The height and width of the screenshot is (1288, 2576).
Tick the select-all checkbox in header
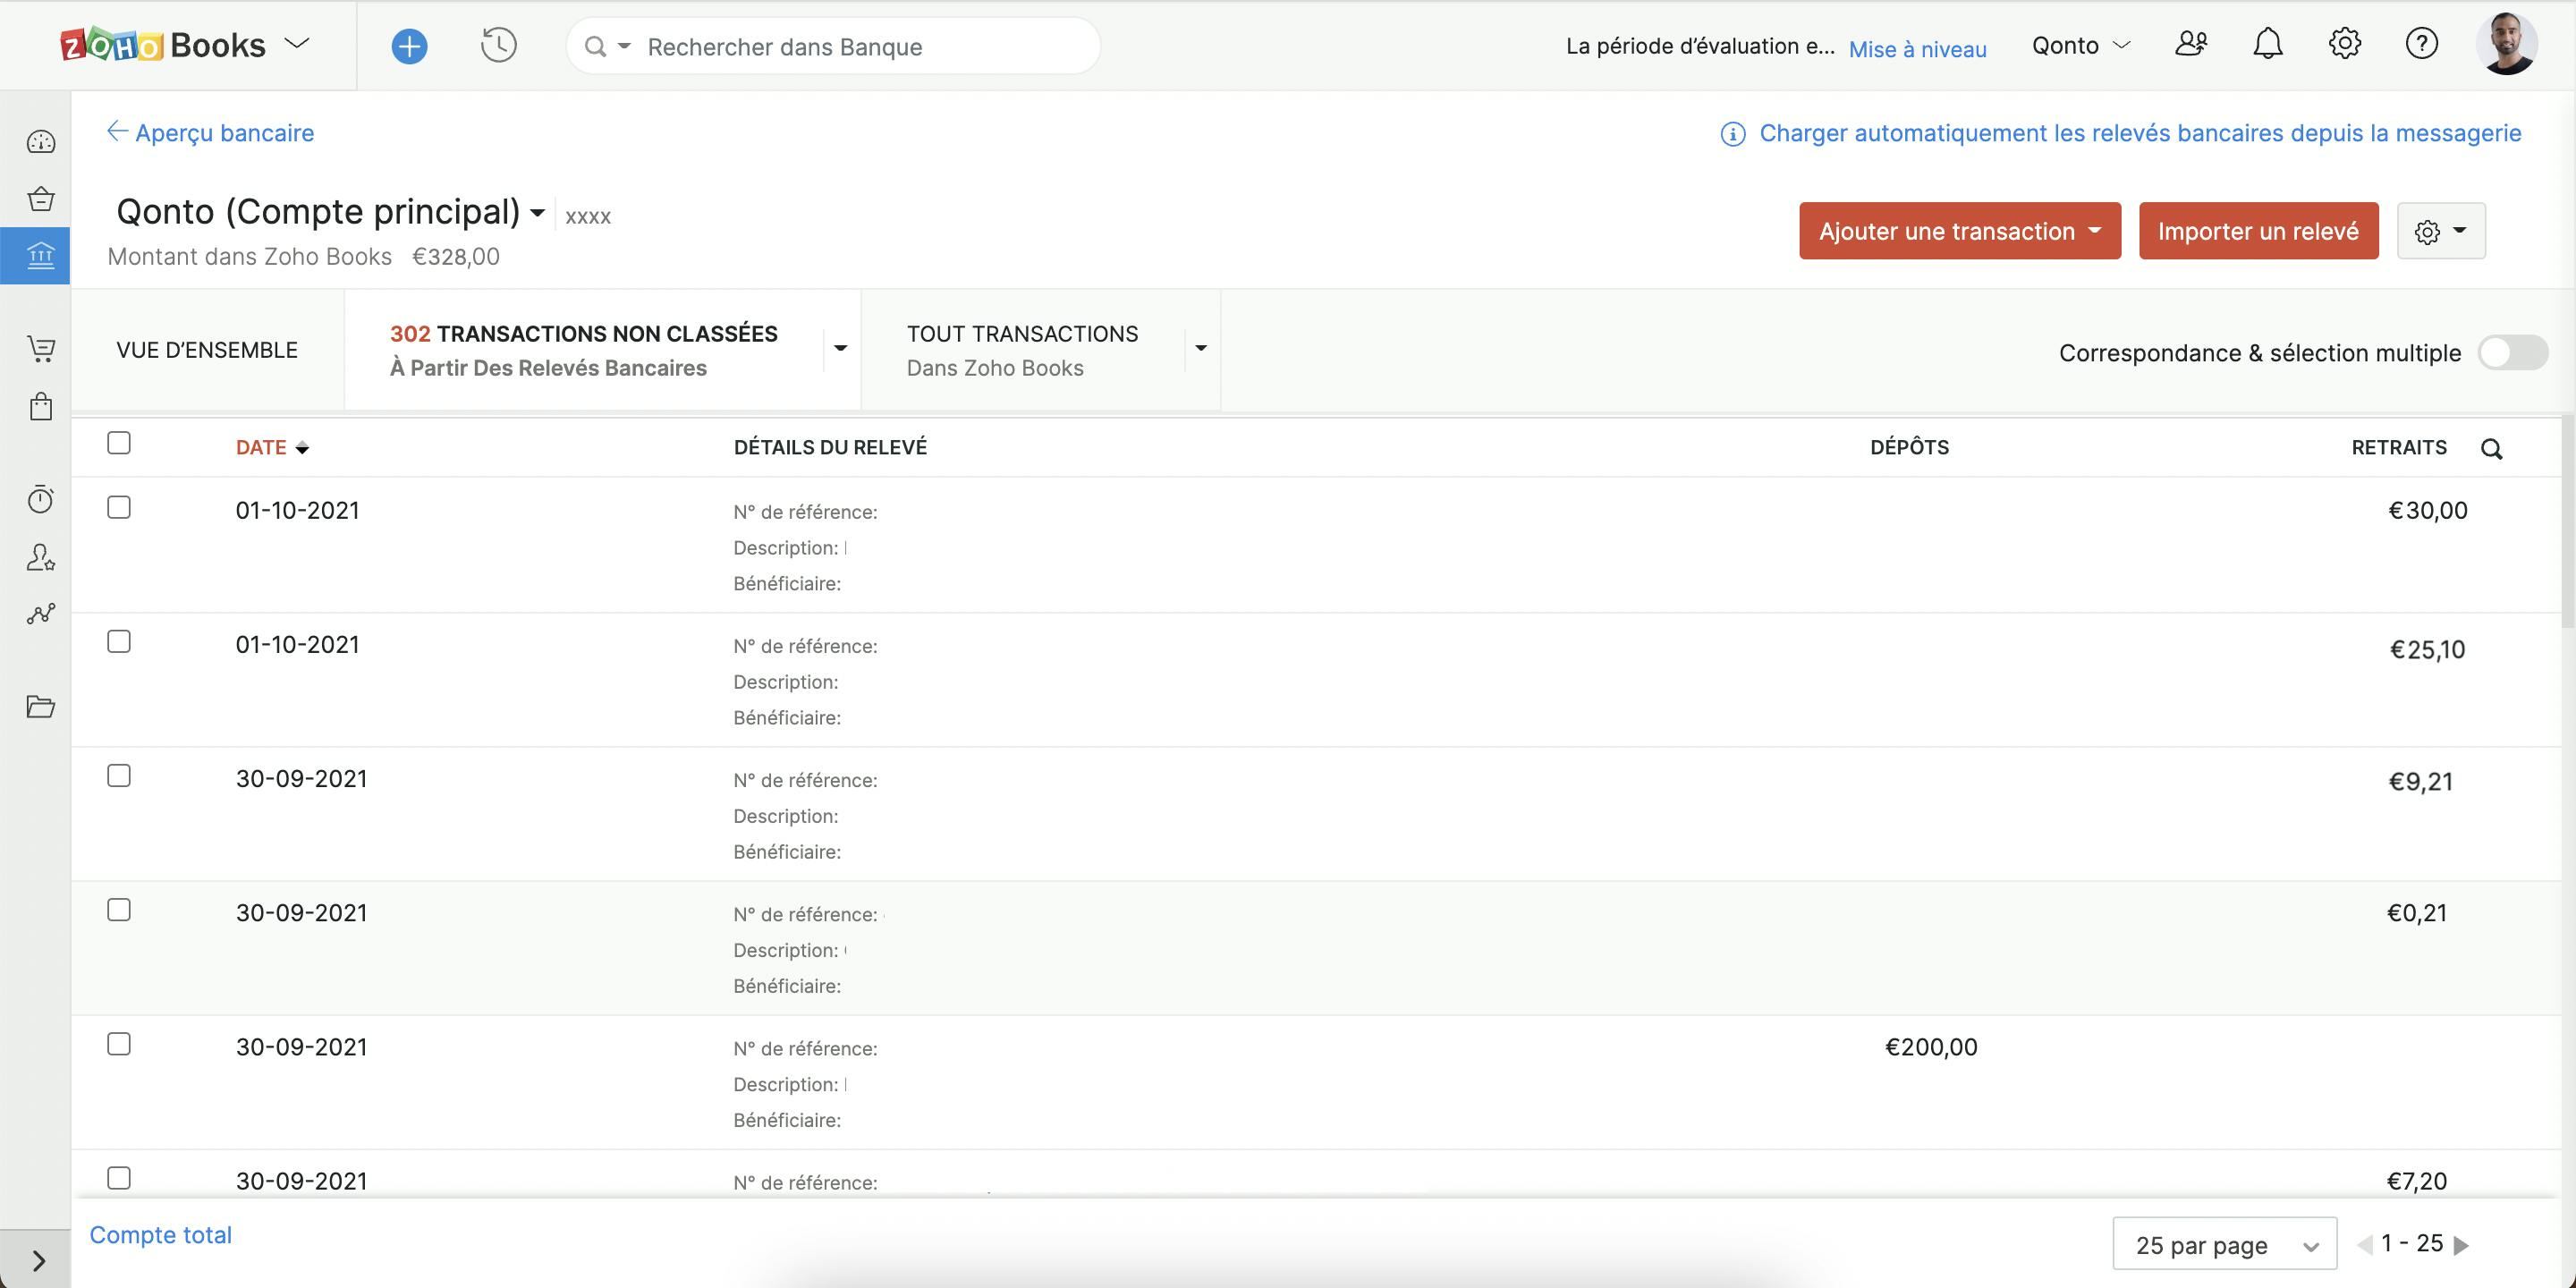119,443
